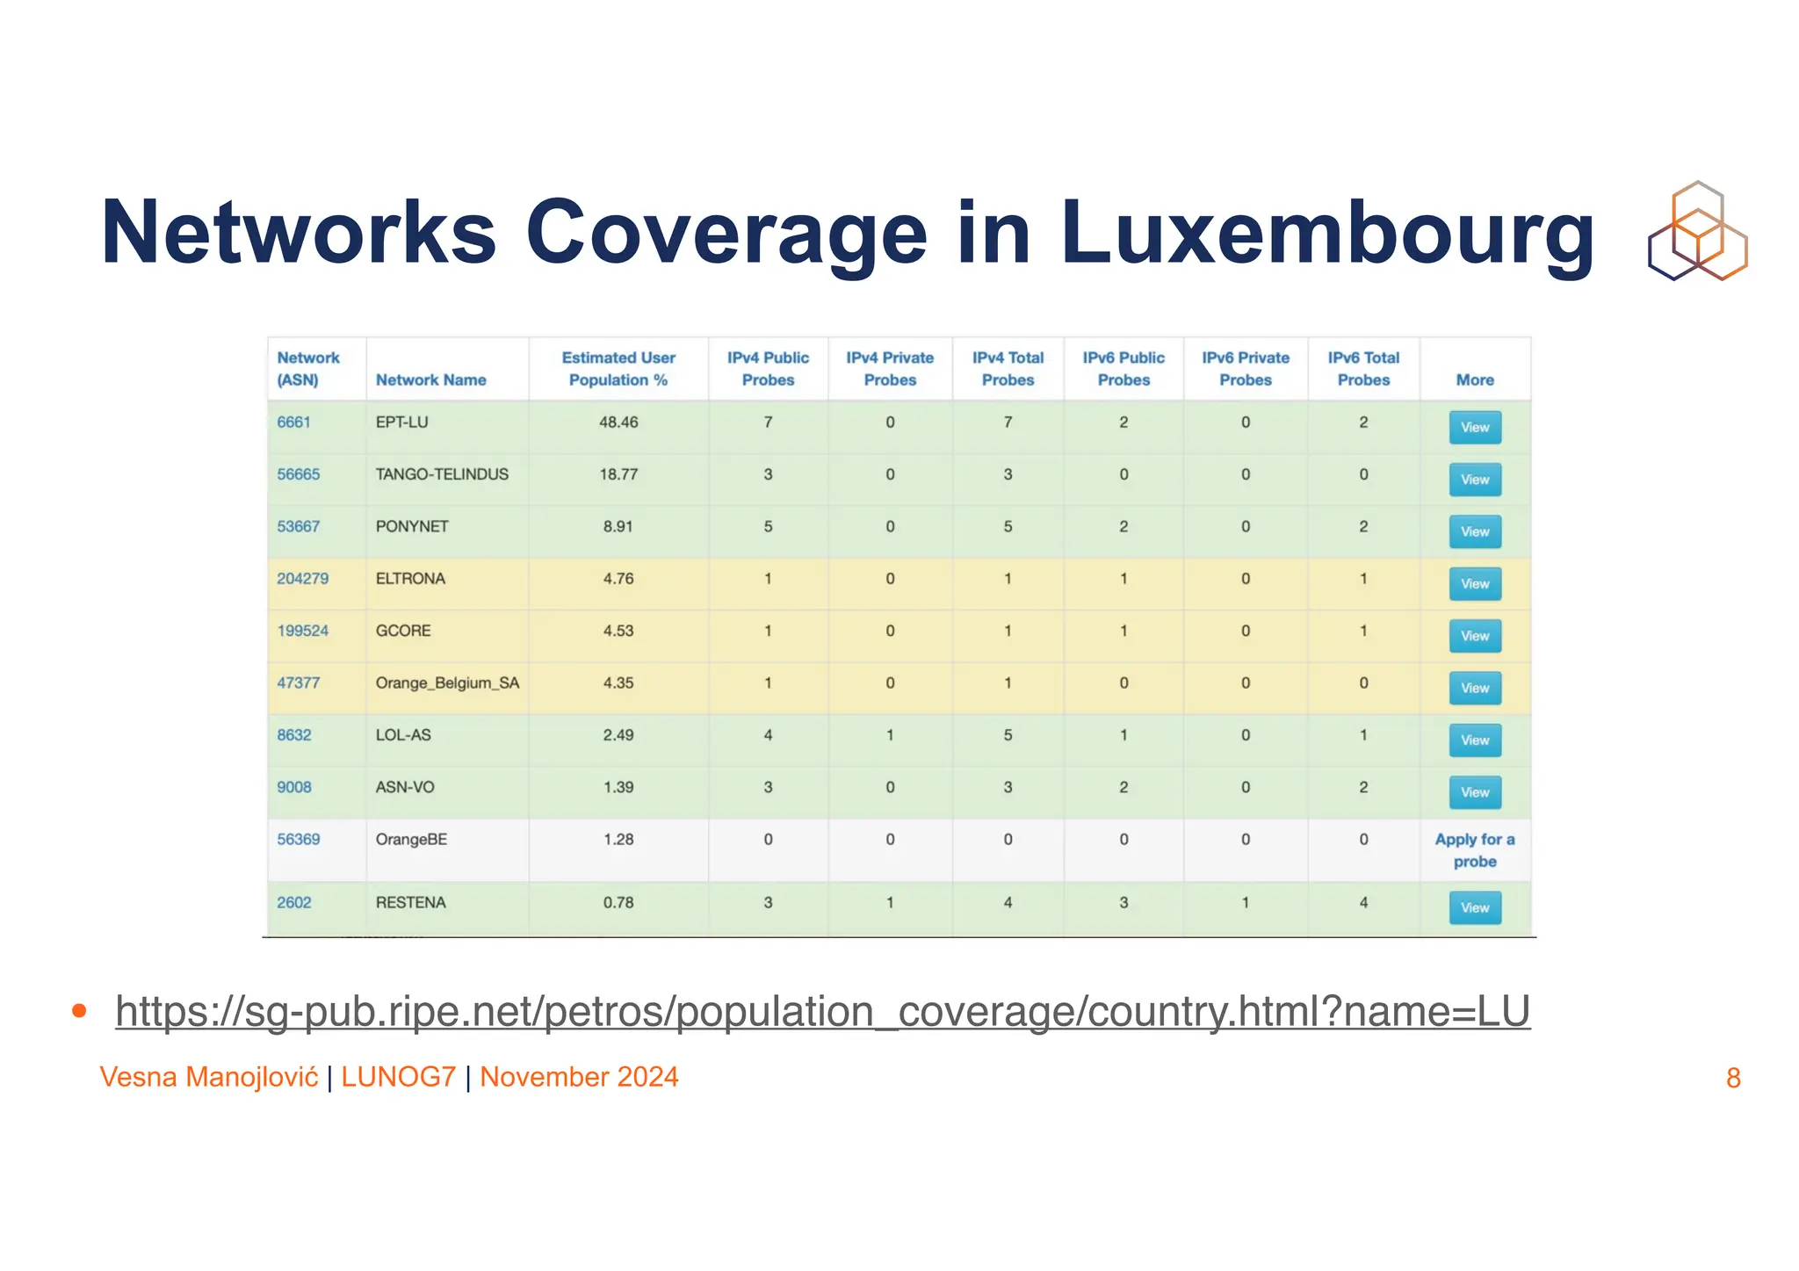1799x1271 pixels.
Task: Sort by IPv6 Private Probes header
Action: pos(1246,369)
